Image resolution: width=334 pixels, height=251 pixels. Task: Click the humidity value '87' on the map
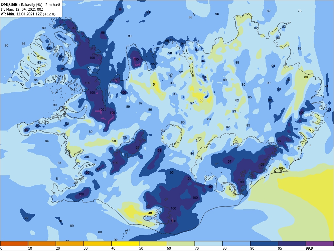coord(141,103)
